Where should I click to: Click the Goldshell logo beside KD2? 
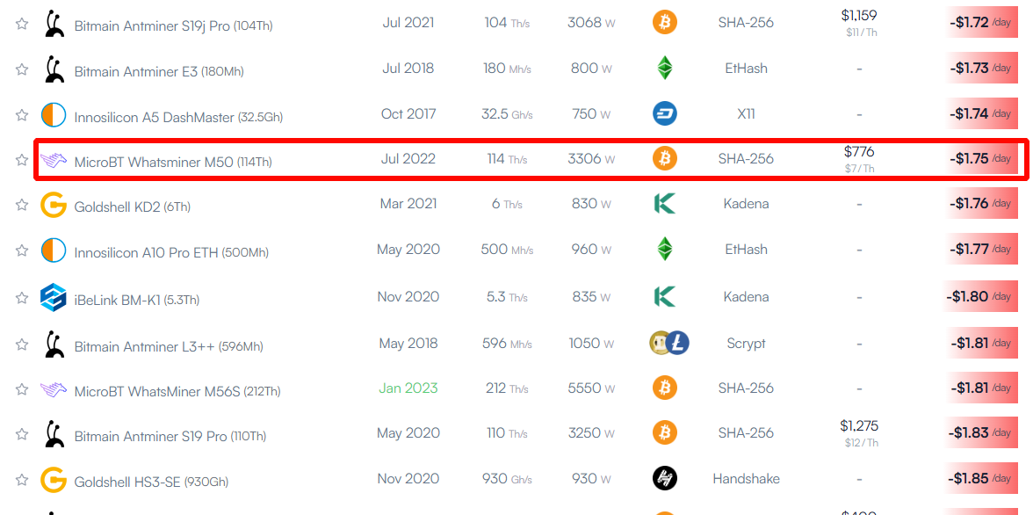click(x=54, y=205)
